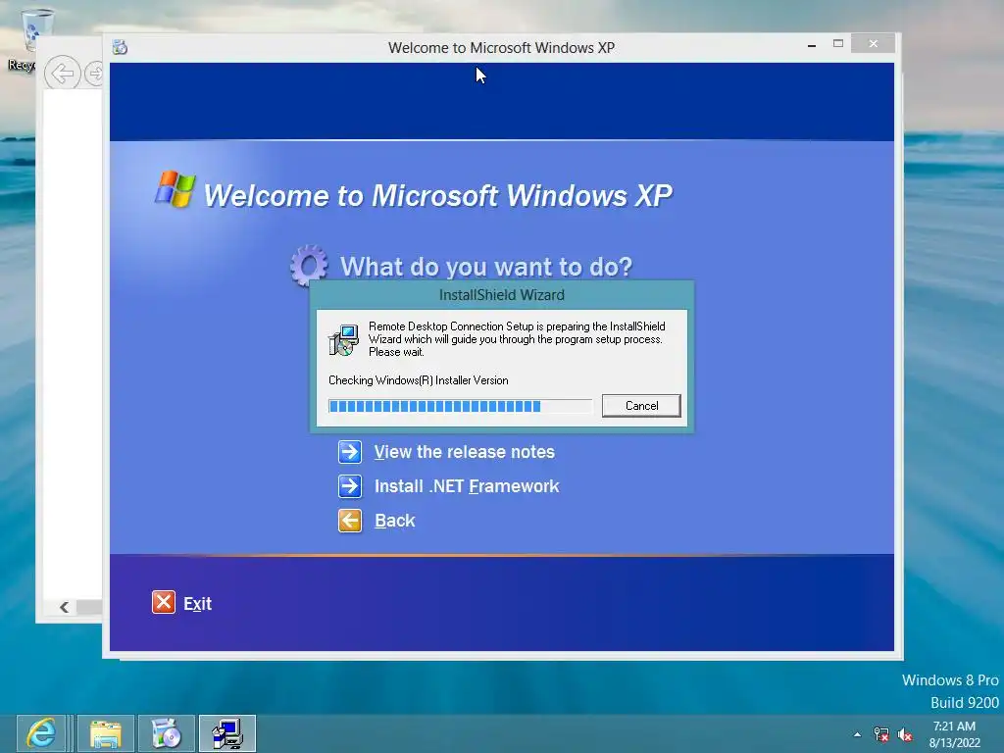Screen dimensions: 1004x753
Task: Click the red X Exit icon
Action: coord(164,603)
